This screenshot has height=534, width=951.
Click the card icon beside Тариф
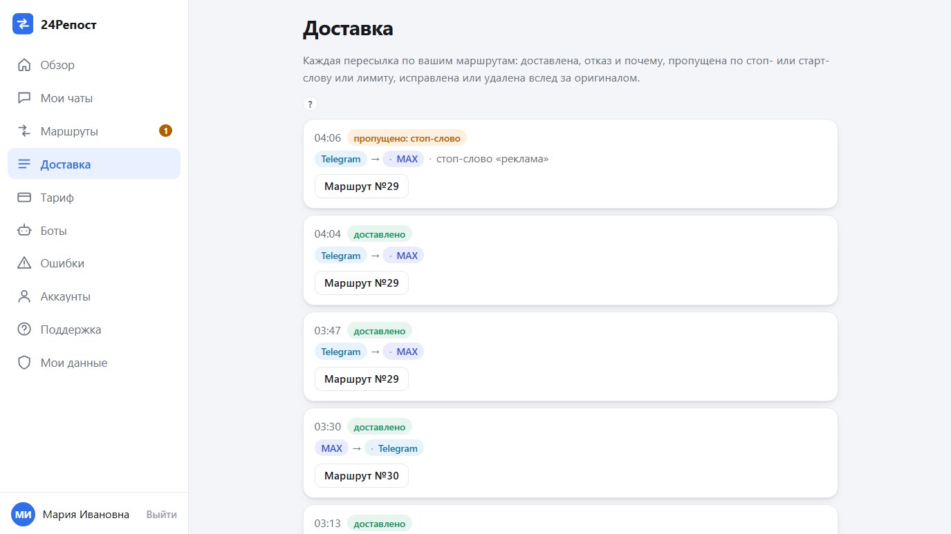(x=24, y=198)
